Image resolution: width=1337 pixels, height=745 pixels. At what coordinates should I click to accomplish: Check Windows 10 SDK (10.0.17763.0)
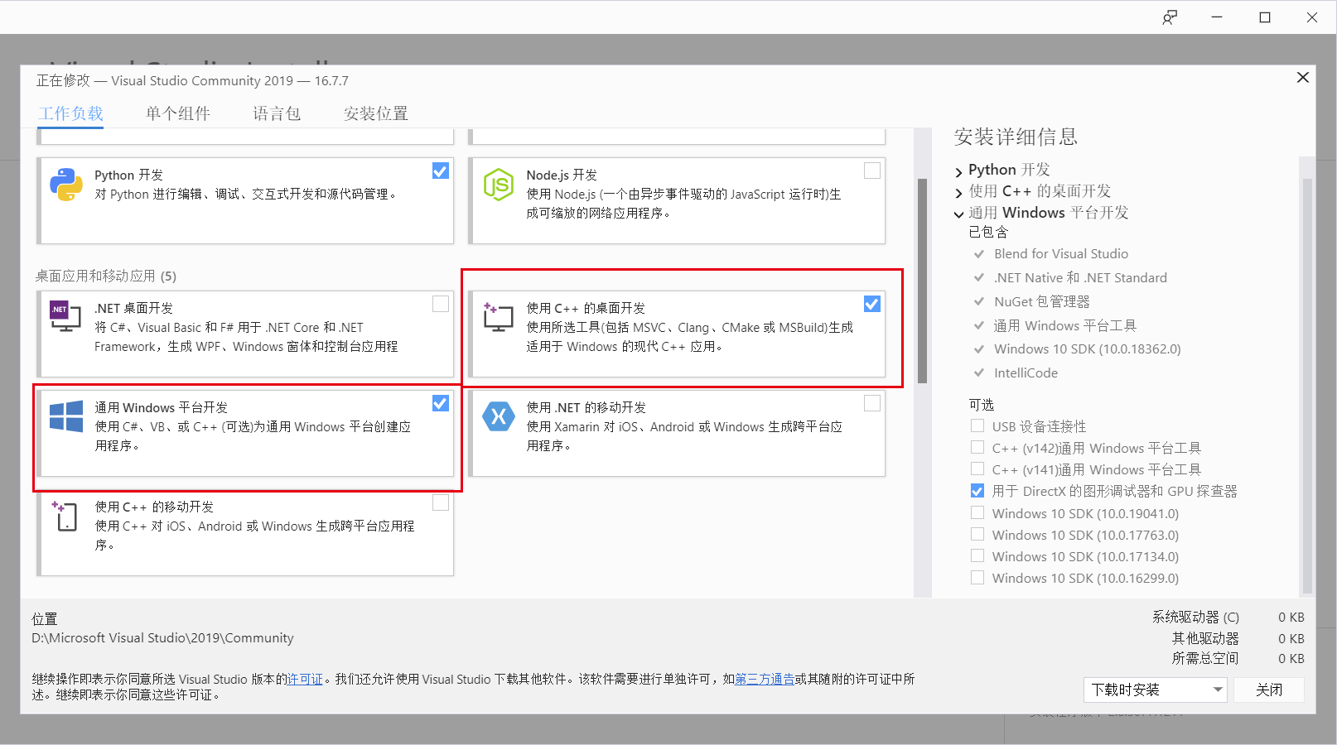point(977,534)
